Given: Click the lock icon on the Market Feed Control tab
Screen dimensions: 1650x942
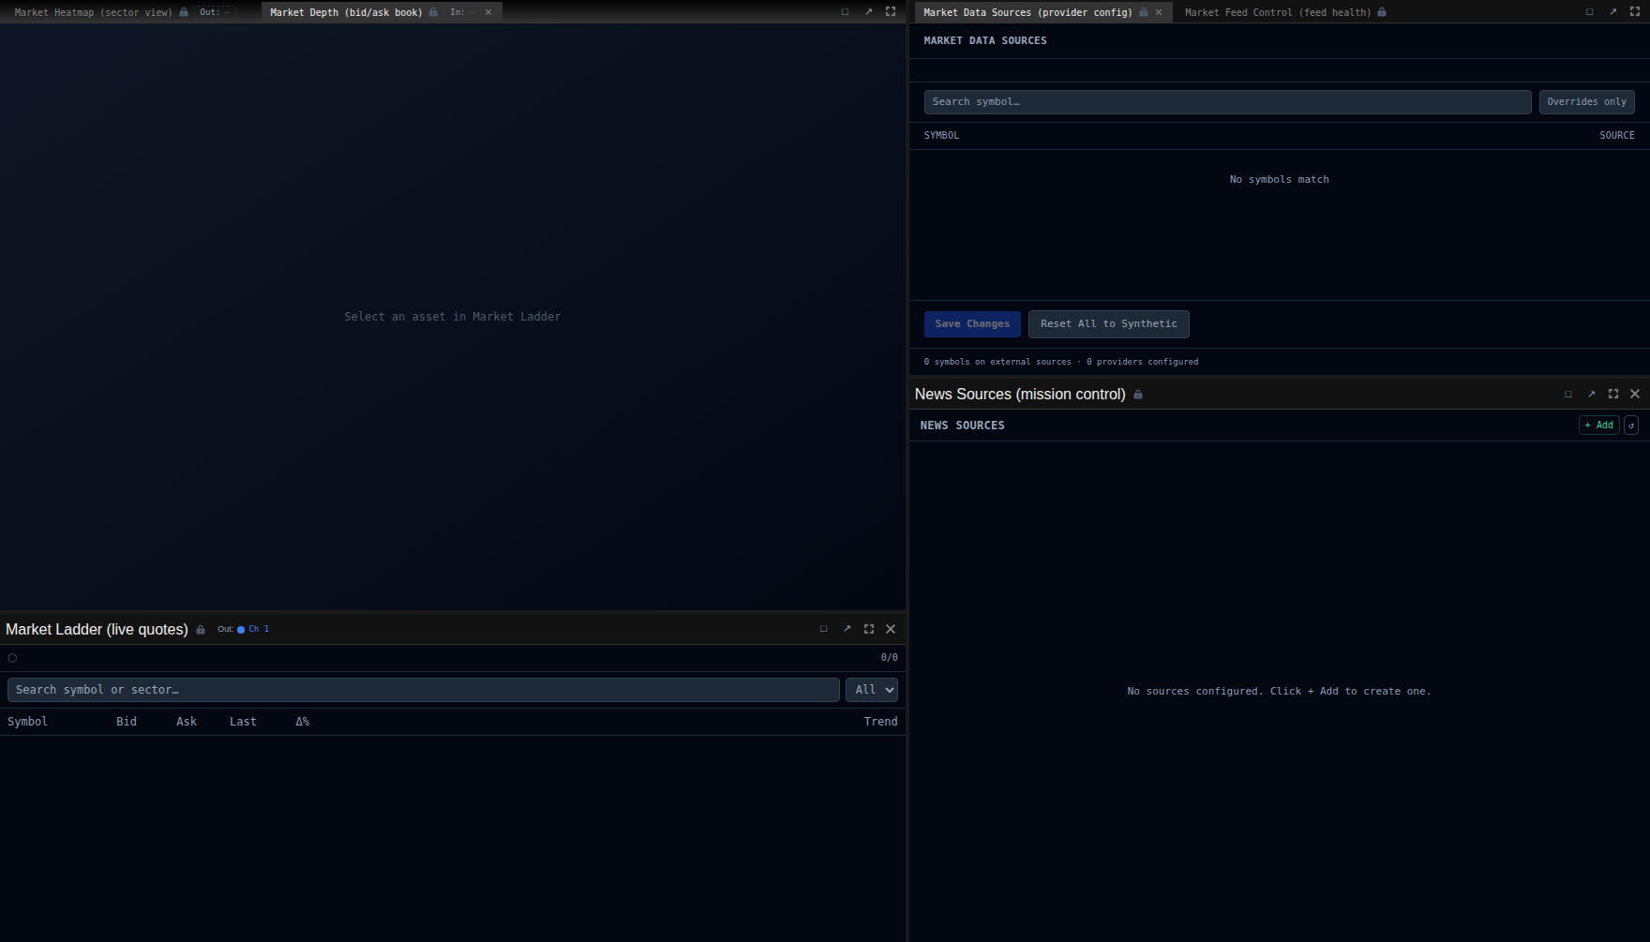Looking at the screenshot, I should coord(1382,12).
